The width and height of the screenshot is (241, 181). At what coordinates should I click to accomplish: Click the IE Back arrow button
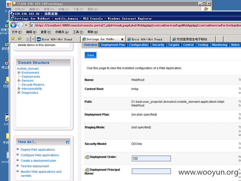tap(14, 25)
